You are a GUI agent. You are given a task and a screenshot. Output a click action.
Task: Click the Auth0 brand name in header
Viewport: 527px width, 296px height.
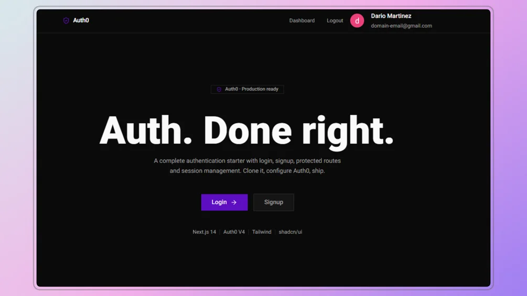tap(81, 20)
